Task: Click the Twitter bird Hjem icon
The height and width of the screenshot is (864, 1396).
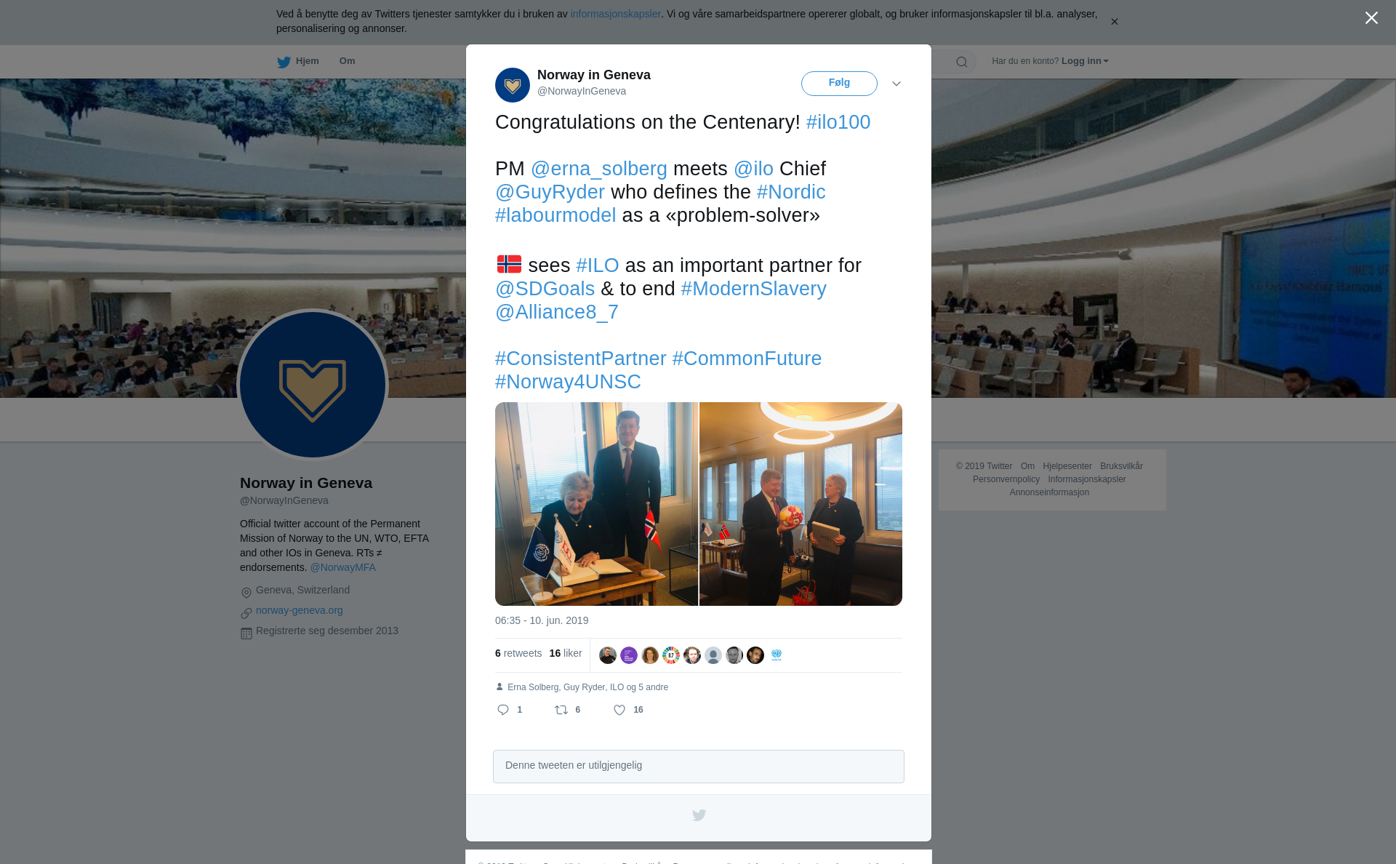Action: pyautogui.click(x=284, y=62)
